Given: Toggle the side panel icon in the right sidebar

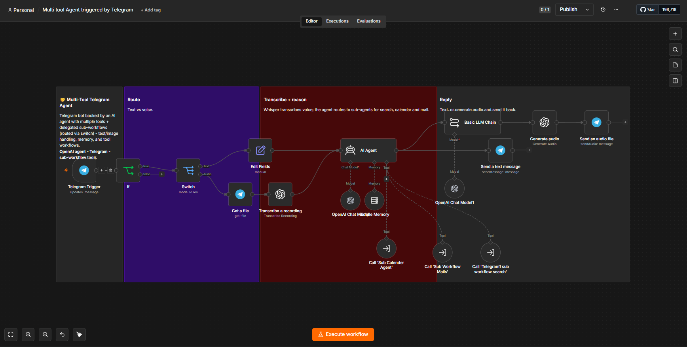Looking at the screenshot, I should click(675, 81).
